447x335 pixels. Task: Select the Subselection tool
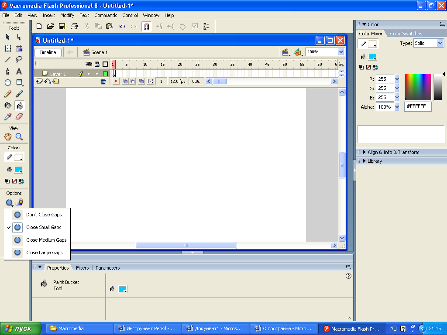point(19,37)
